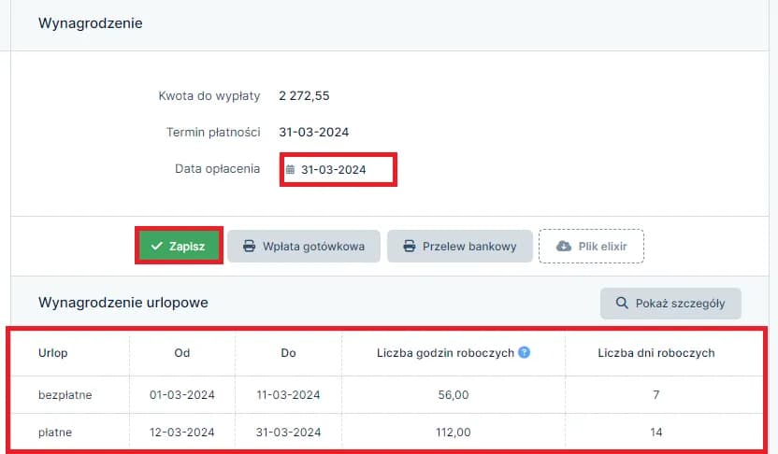The height and width of the screenshot is (454, 778).
Task: Click the 112,00 working hours value
Action: [x=453, y=433]
